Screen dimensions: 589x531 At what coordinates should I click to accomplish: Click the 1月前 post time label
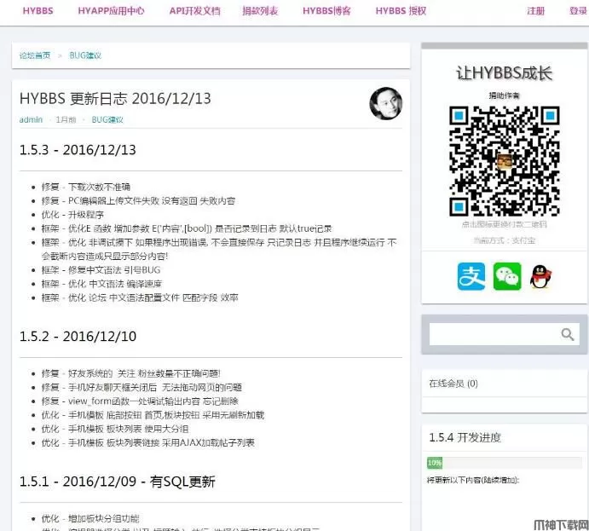pyautogui.click(x=66, y=119)
